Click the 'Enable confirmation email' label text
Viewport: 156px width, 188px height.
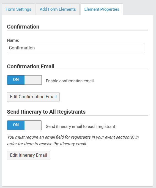tap(70, 81)
